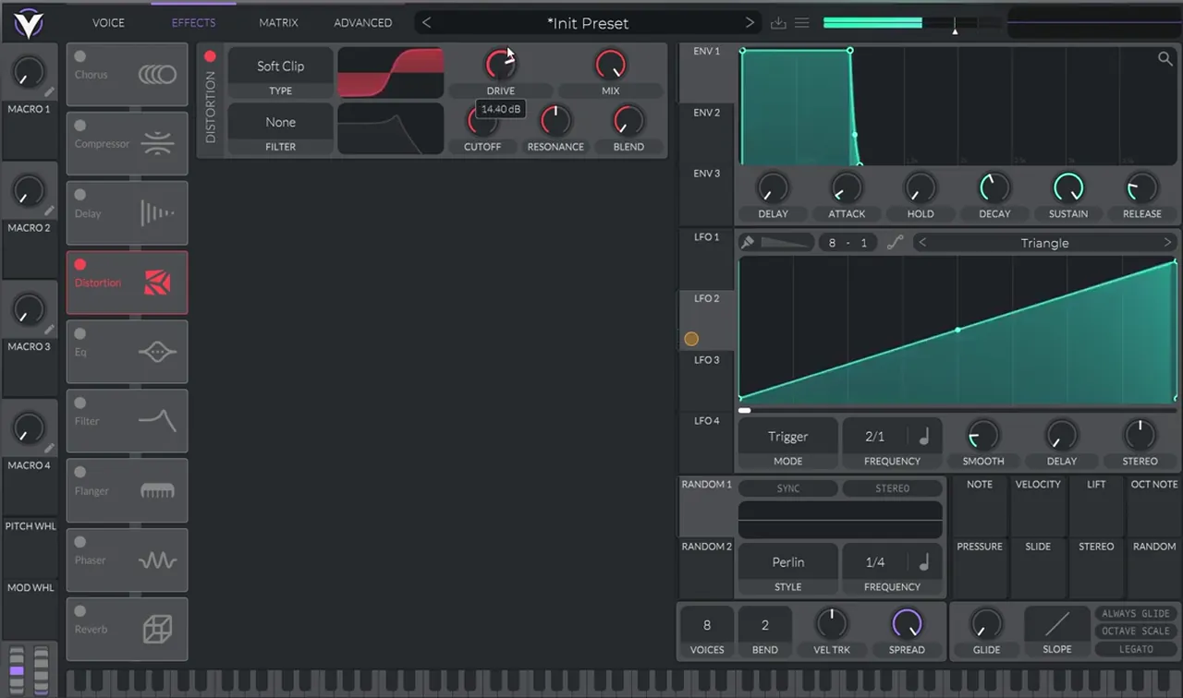Go to the previous preset arrow
The width and height of the screenshot is (1183, 698).
tap(426, 22)
